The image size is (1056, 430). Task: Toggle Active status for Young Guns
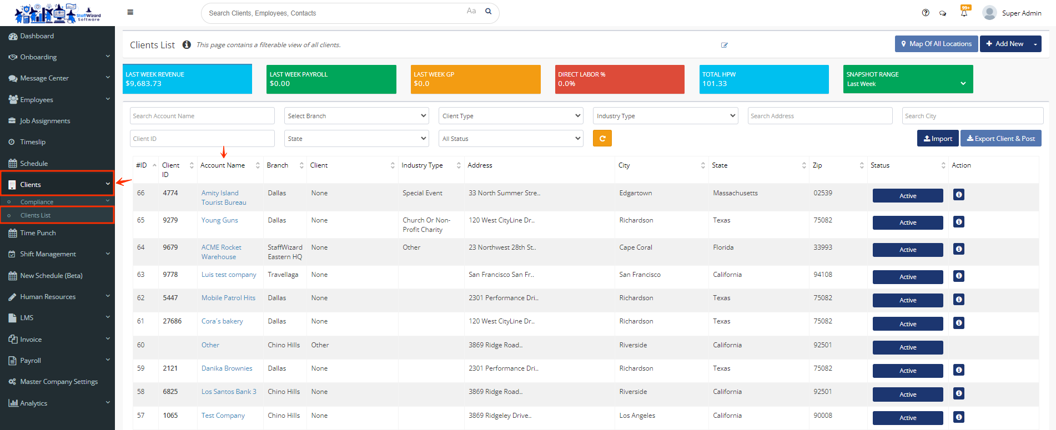907,222
